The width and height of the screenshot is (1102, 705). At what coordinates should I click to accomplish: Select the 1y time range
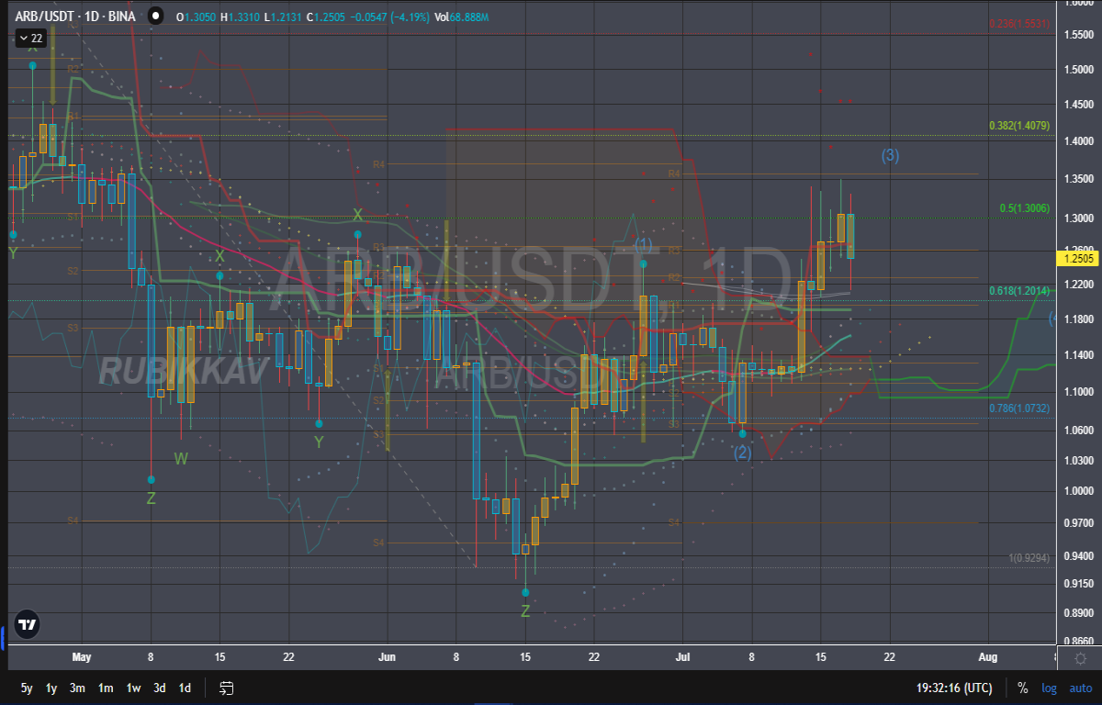[x=51, y=688]
